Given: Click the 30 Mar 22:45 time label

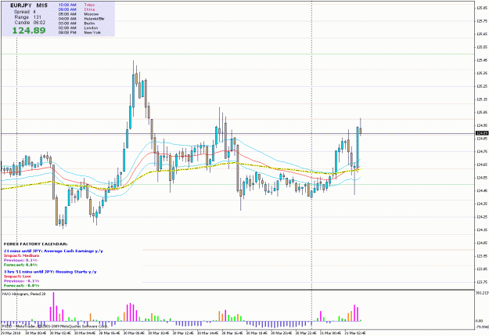Looking at the screenshot, I should click(306, 333).
